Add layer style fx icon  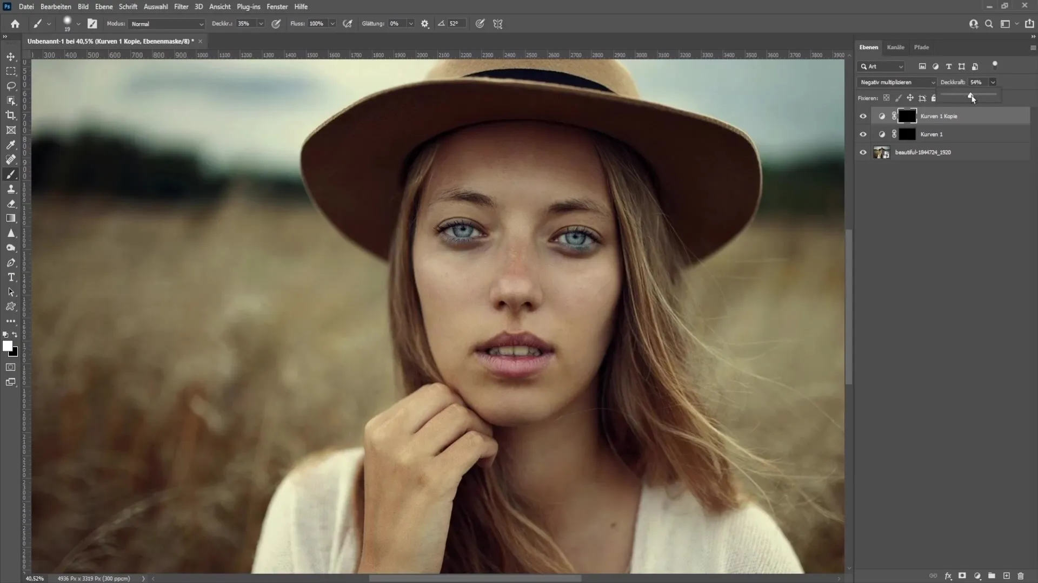948,576
